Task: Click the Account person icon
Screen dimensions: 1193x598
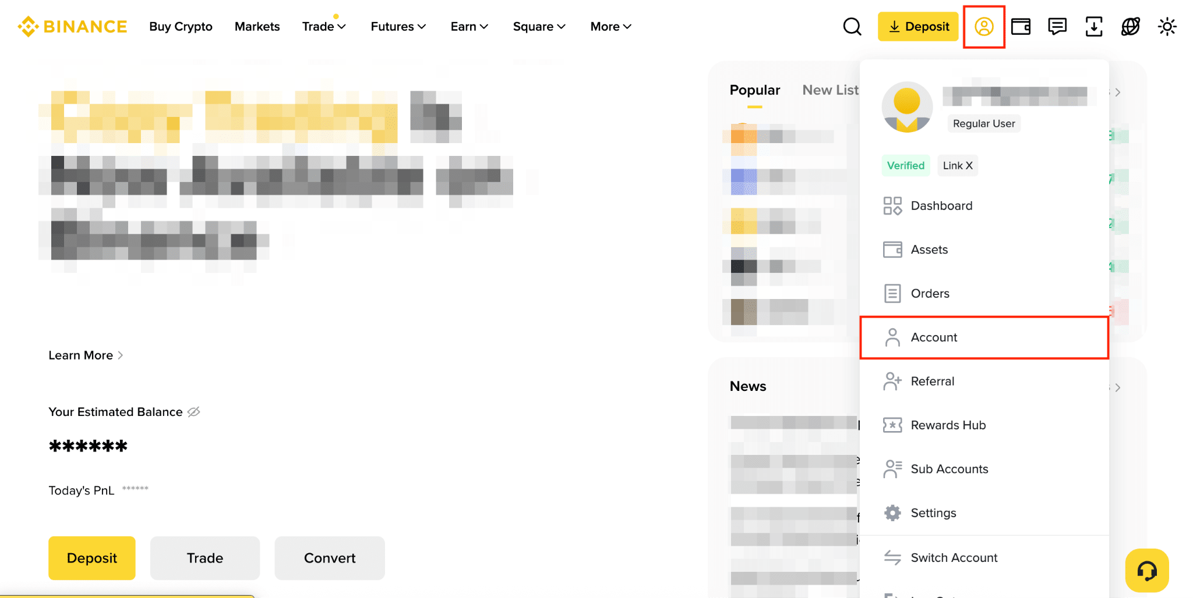Action: point(892,337)
